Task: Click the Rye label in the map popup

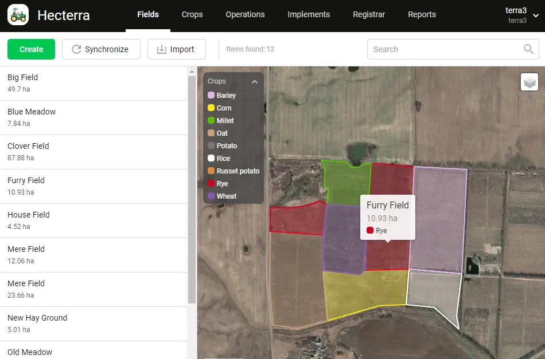Action: tap(381, 230)
